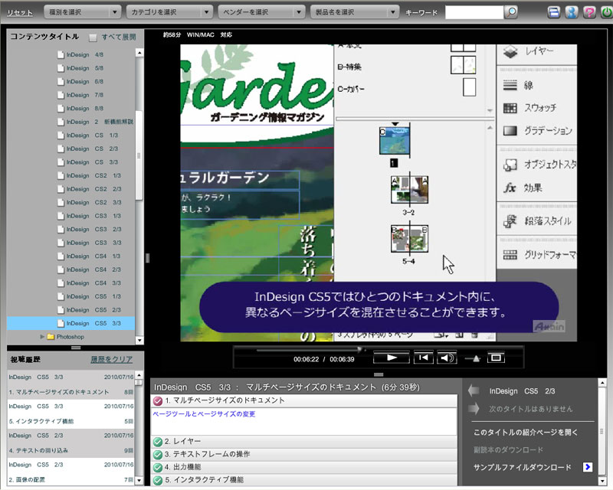Click the sample file download arrow icon
Viewport: 613px width, 490px height.
587,466
